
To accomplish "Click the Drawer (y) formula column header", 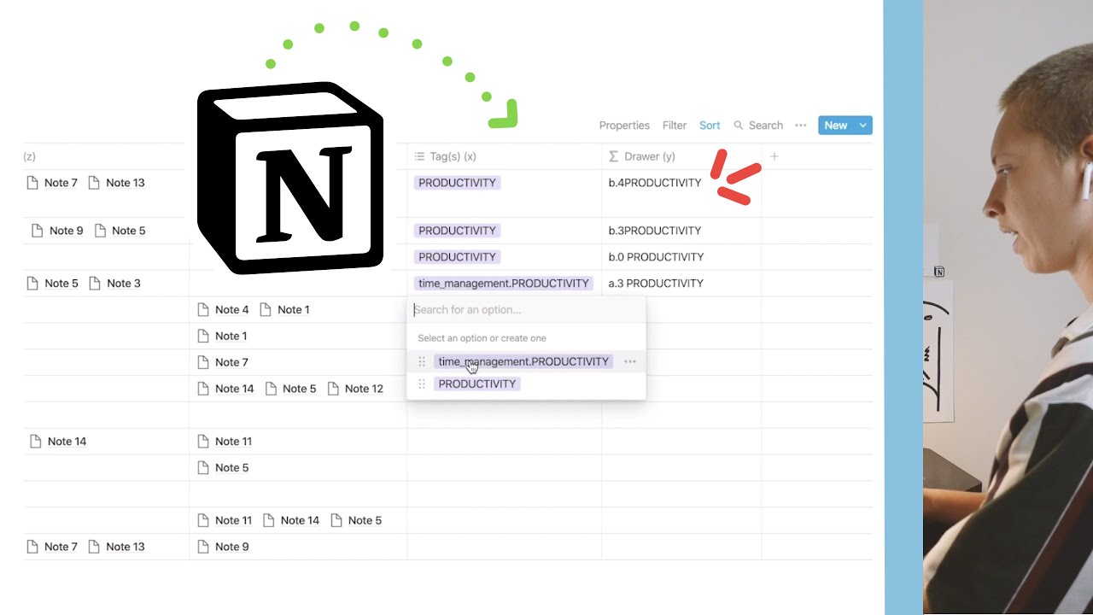I will point(681,156).
